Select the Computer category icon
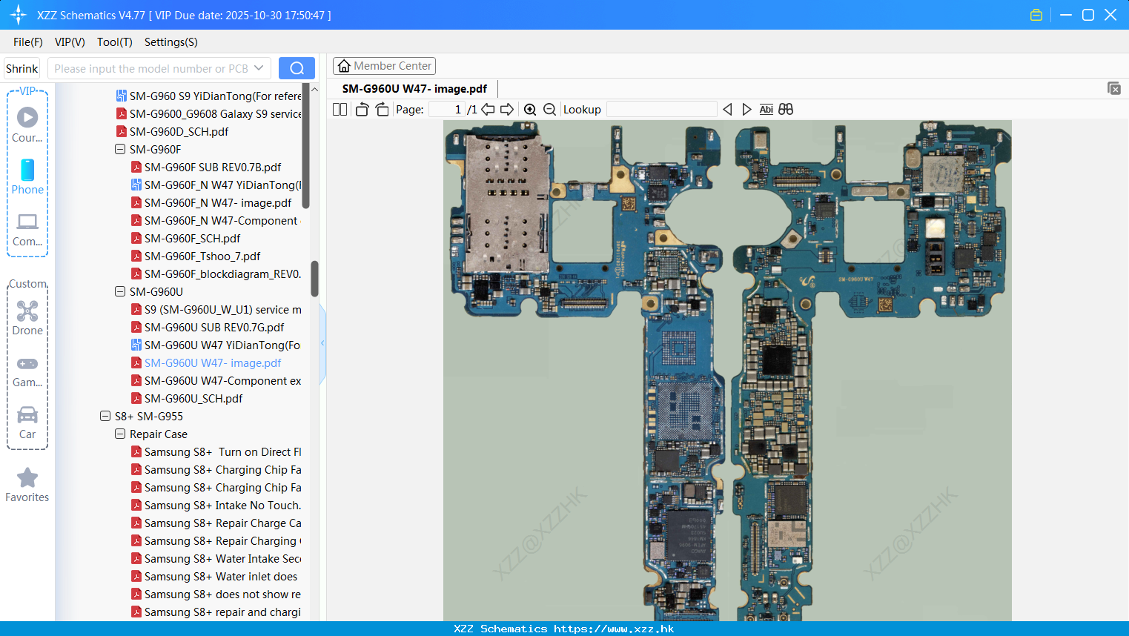The image size is (1129, 636). tap(27, 229)
